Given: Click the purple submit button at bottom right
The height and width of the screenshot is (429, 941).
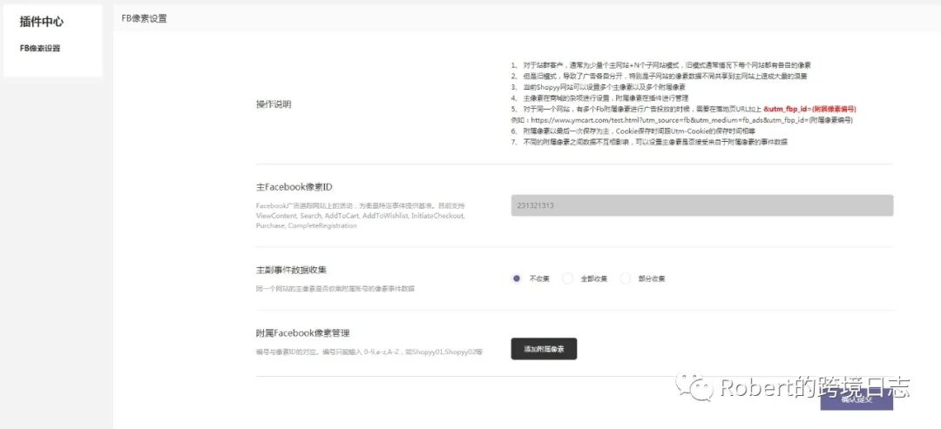Looking at the screenshot, I should point(856,399).
